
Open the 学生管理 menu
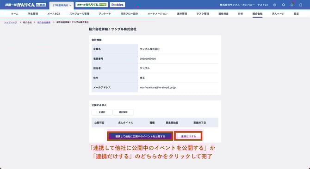(33, 14)
